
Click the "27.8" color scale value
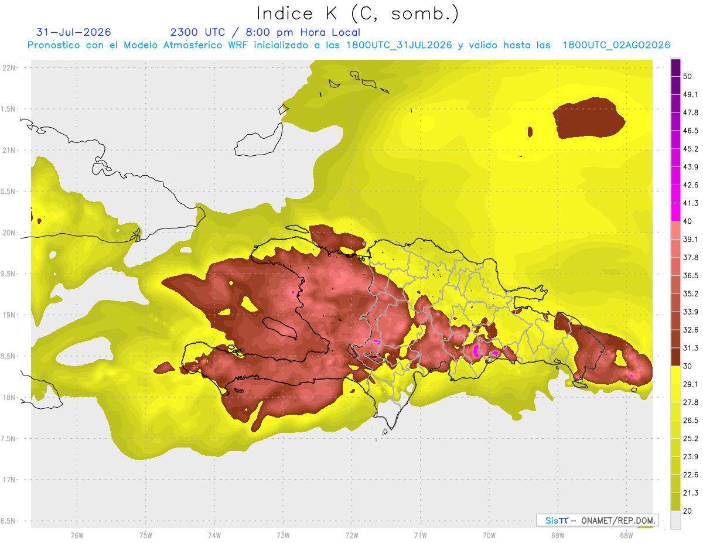click(691, 402)
